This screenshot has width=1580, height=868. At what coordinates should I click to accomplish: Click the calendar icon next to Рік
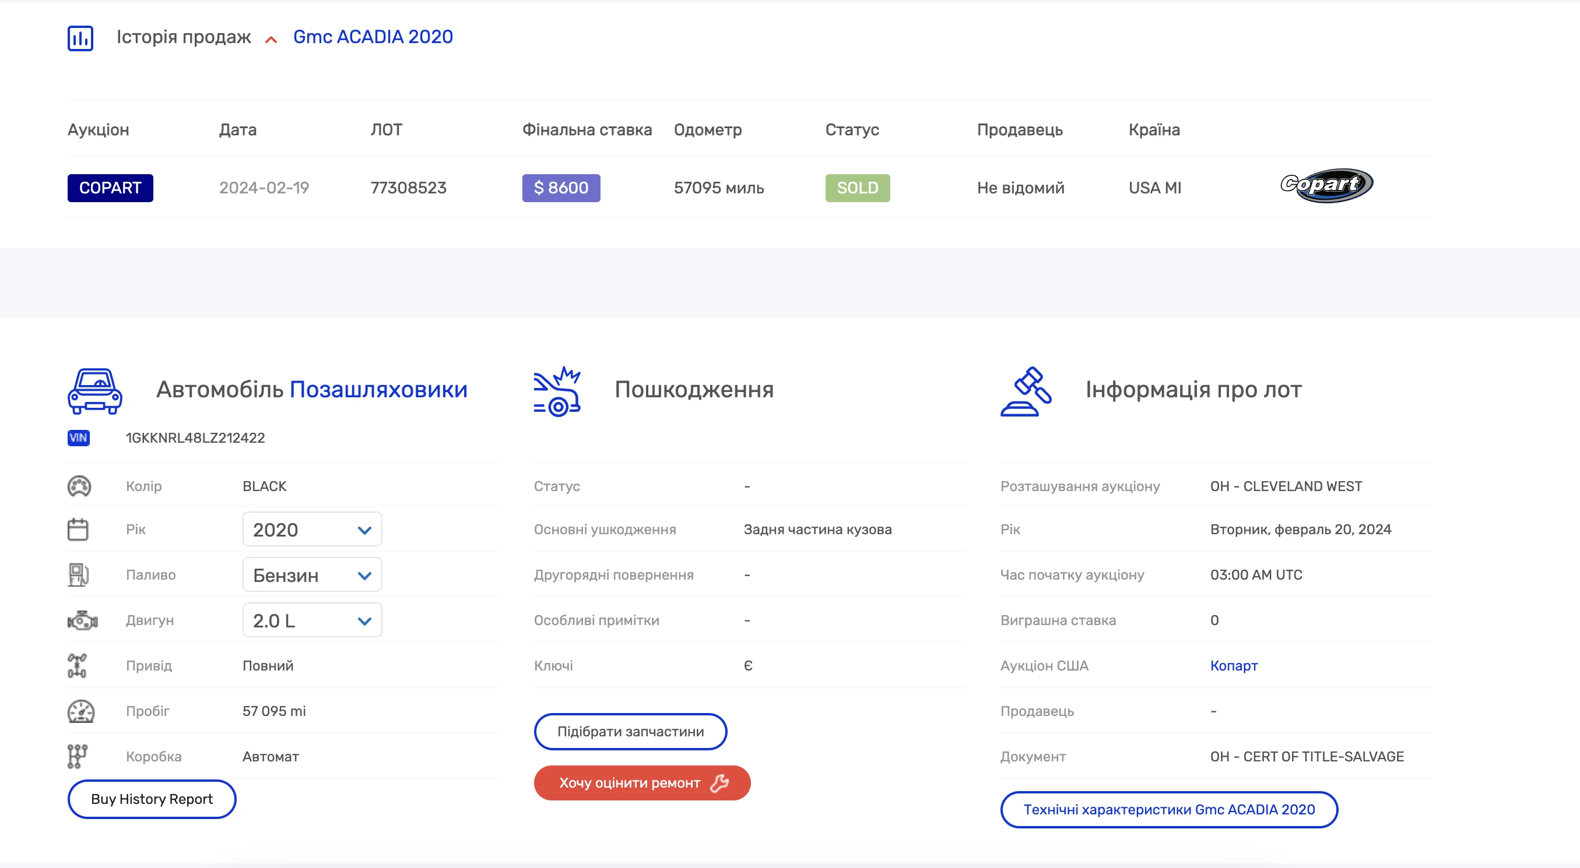tap(79, 528)
